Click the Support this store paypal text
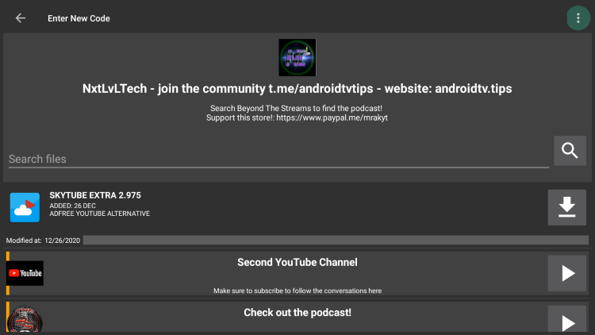595x335 pixels. coord(297,117)
